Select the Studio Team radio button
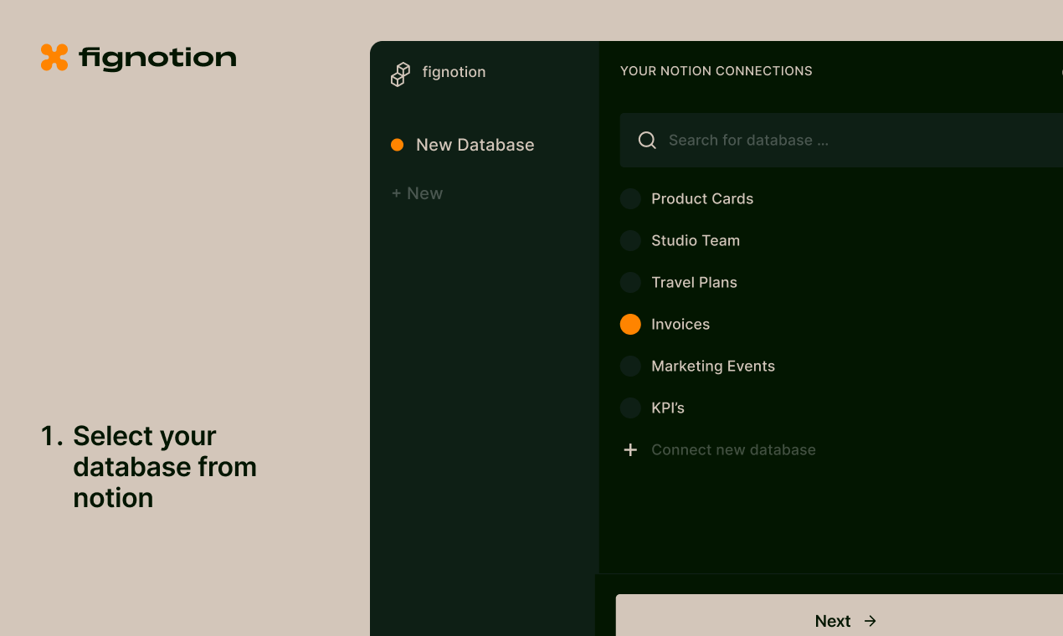 tap(630, 240)
